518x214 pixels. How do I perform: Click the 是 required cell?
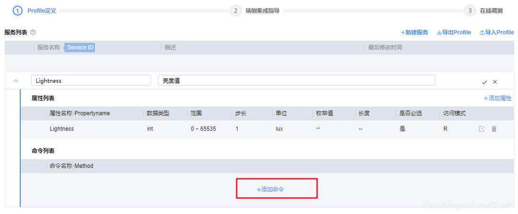[x=402, y=129]
